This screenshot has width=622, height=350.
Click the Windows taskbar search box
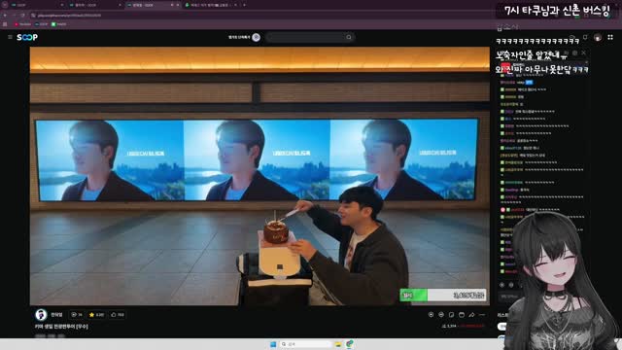point(305,344)
